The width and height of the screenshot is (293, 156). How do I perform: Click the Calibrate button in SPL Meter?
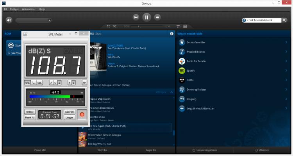pos(69,112)
